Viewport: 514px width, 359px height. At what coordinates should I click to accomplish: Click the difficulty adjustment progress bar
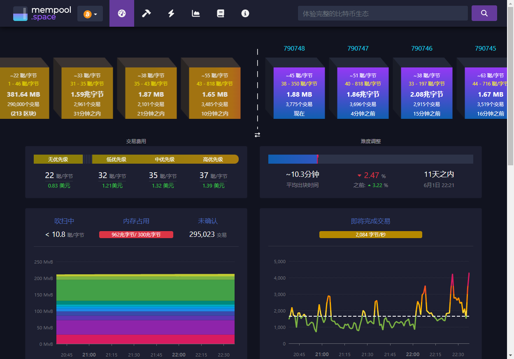pyautogui.click(x=370, y=159)
